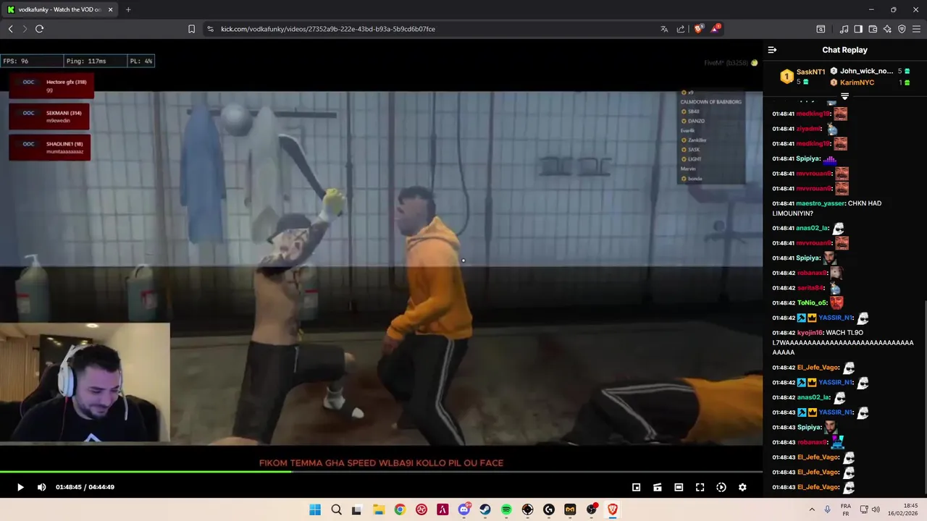Click username kyojin16 in chat
927x521 pixels.
[x=809, y=333]
